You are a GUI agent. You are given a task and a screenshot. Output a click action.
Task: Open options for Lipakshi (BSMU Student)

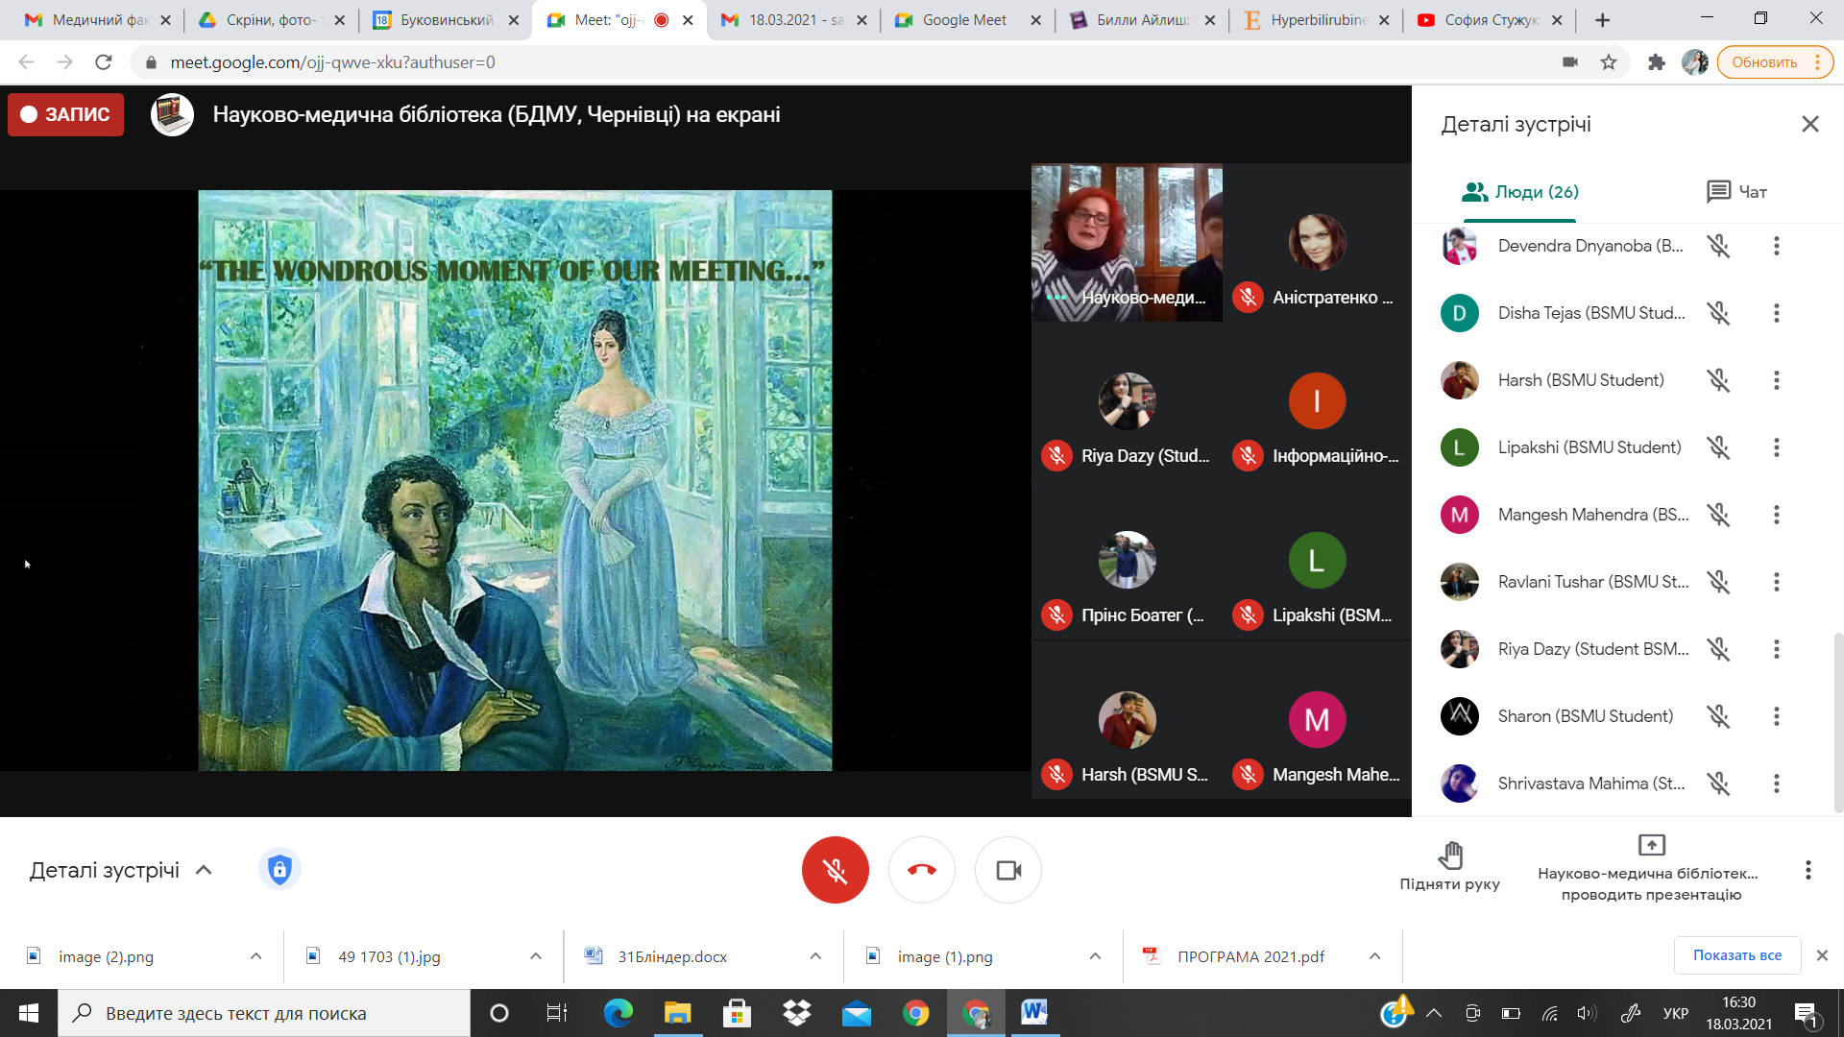[x=1777, y=447]
